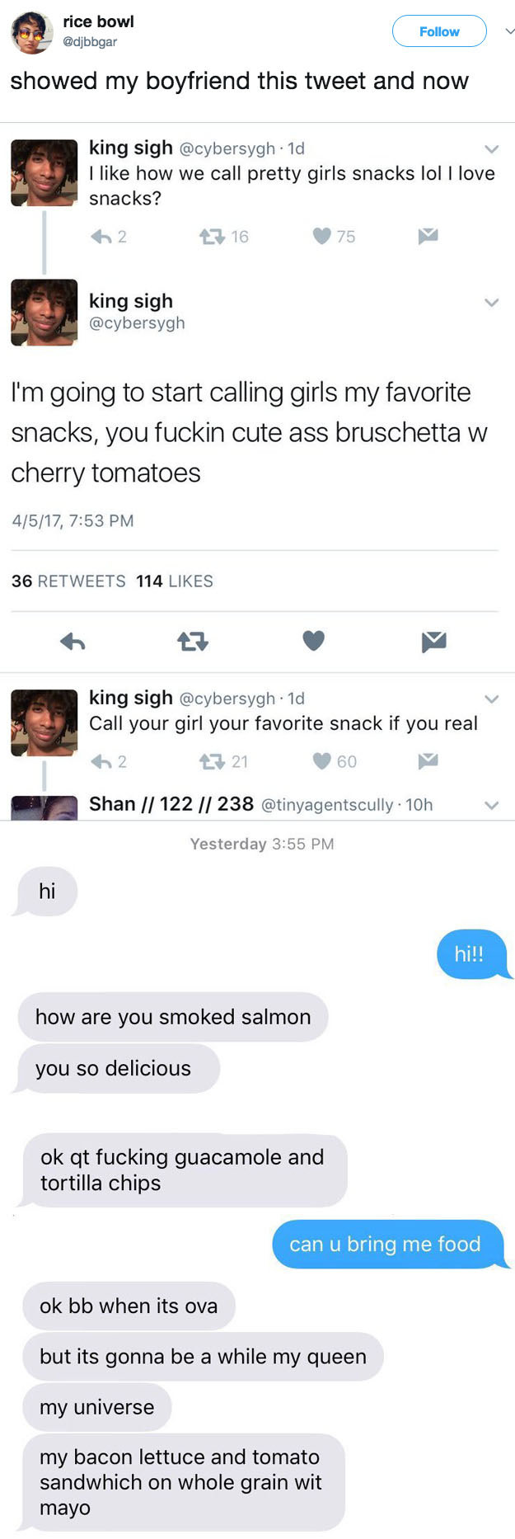Open rice bowl's profile avatar
Viewport: 515px width, 1539px height.
tap(31, 32)
